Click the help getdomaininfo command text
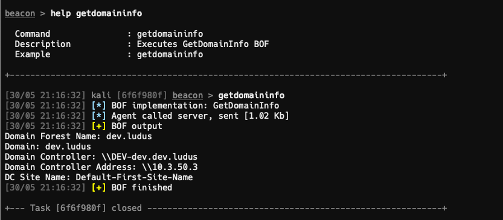503x220 pixels. pyautogui.click(x=96, y=13)
